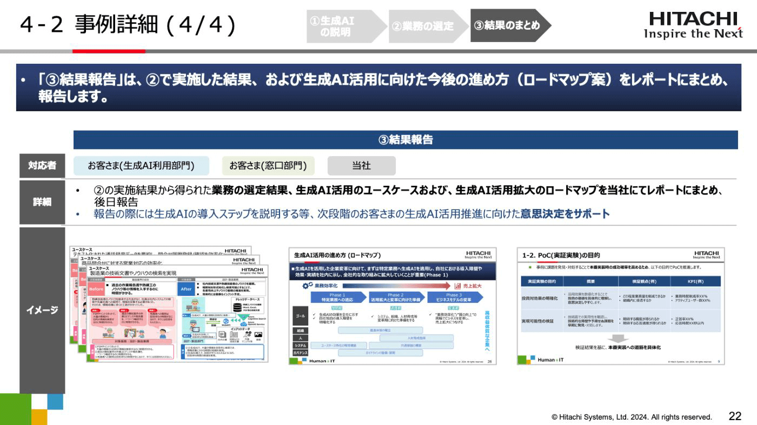
Task: Select the Azure Cognitive Search icon
Action: [244, 318]
